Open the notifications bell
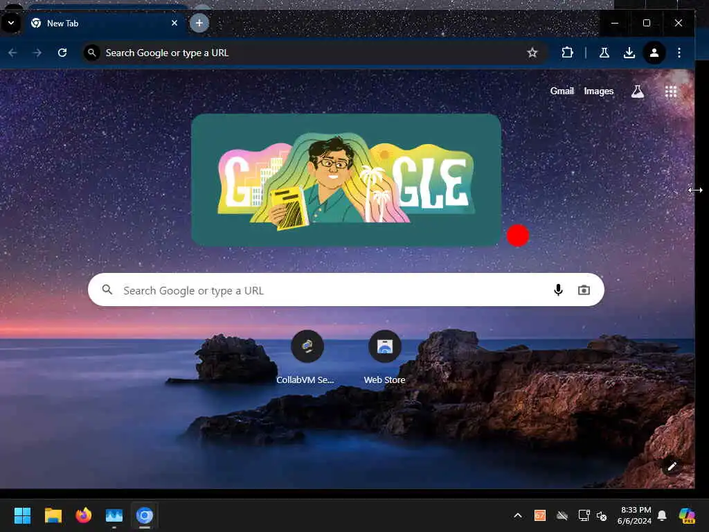 662,515
